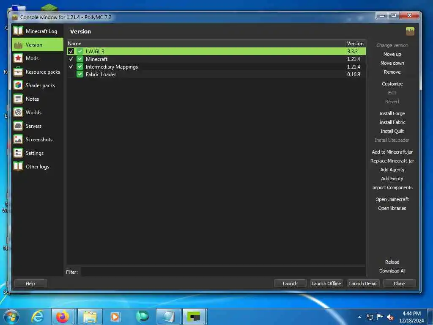Toggle the Fabric Loader green checkbox
Viewport: 433px width, 325px height.
point(80,74)
